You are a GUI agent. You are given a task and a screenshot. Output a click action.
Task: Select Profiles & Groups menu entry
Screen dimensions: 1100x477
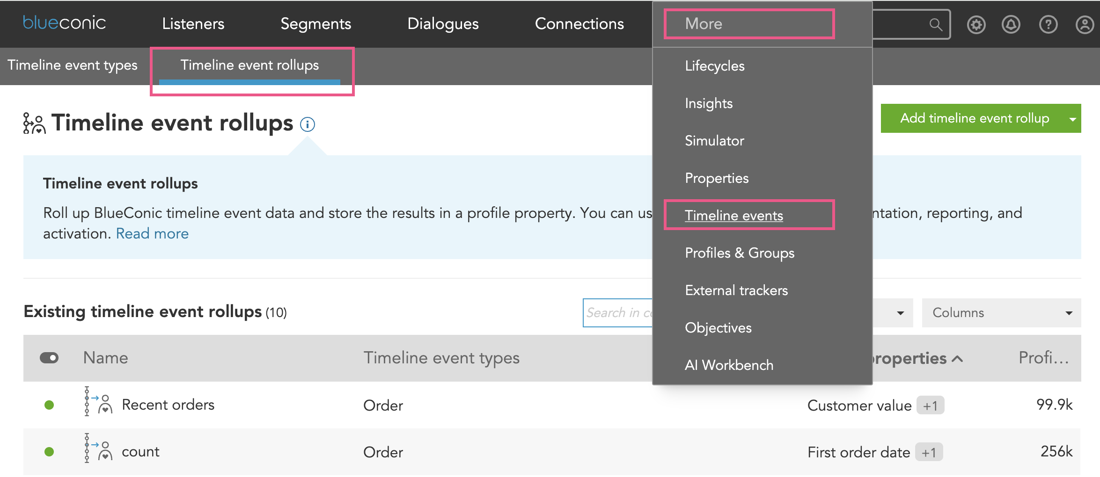[x=739, y=253]
